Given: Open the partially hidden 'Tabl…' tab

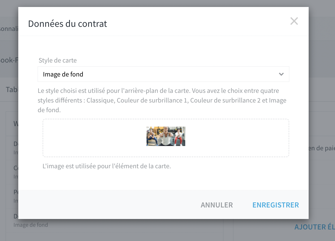Looking at the screenshot, I should click(x=12, y=89).
